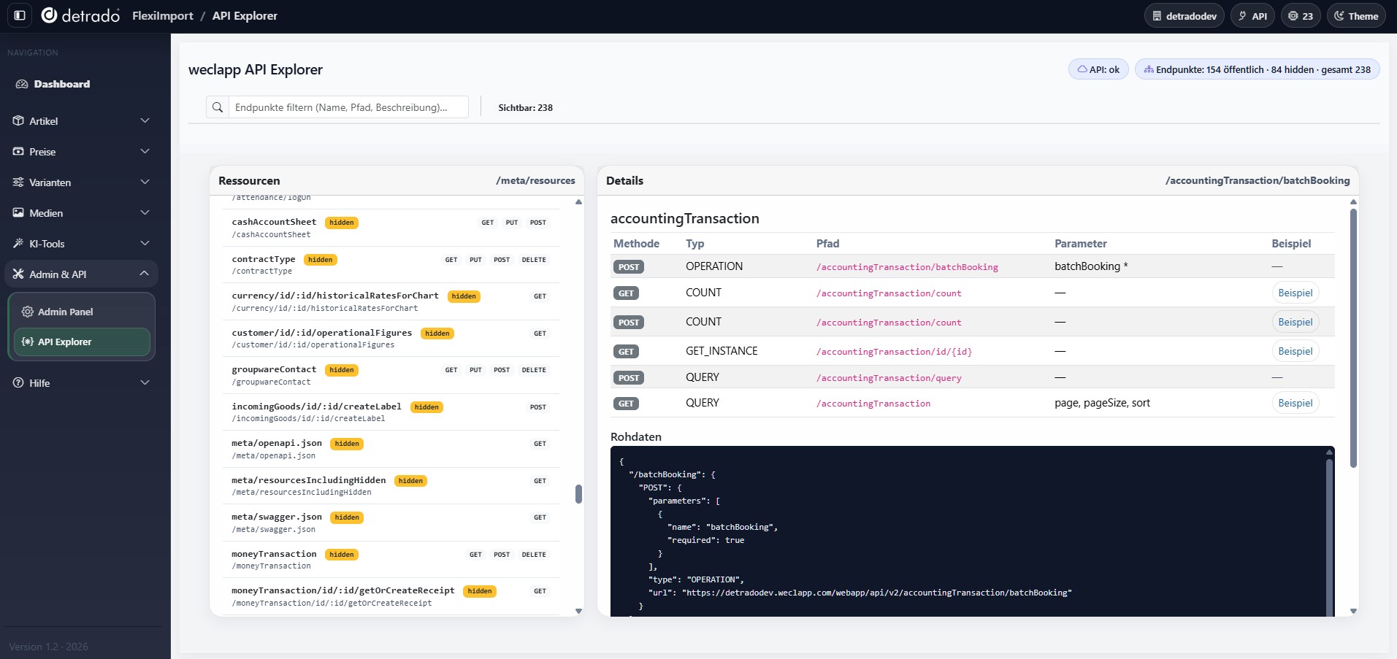Go to FlexiImport breadcrumb
The height and width of the screenshot is (659, 1397).
point(163,16)
